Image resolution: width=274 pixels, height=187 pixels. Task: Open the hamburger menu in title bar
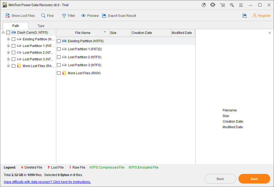click(x=241, y=5)
